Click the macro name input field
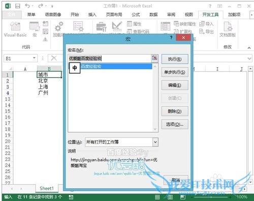 click(x=109, y=59)
